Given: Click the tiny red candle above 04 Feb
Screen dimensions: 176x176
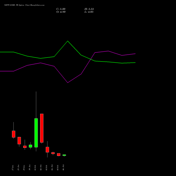Looking at the screenshot, I should point(53,153).
